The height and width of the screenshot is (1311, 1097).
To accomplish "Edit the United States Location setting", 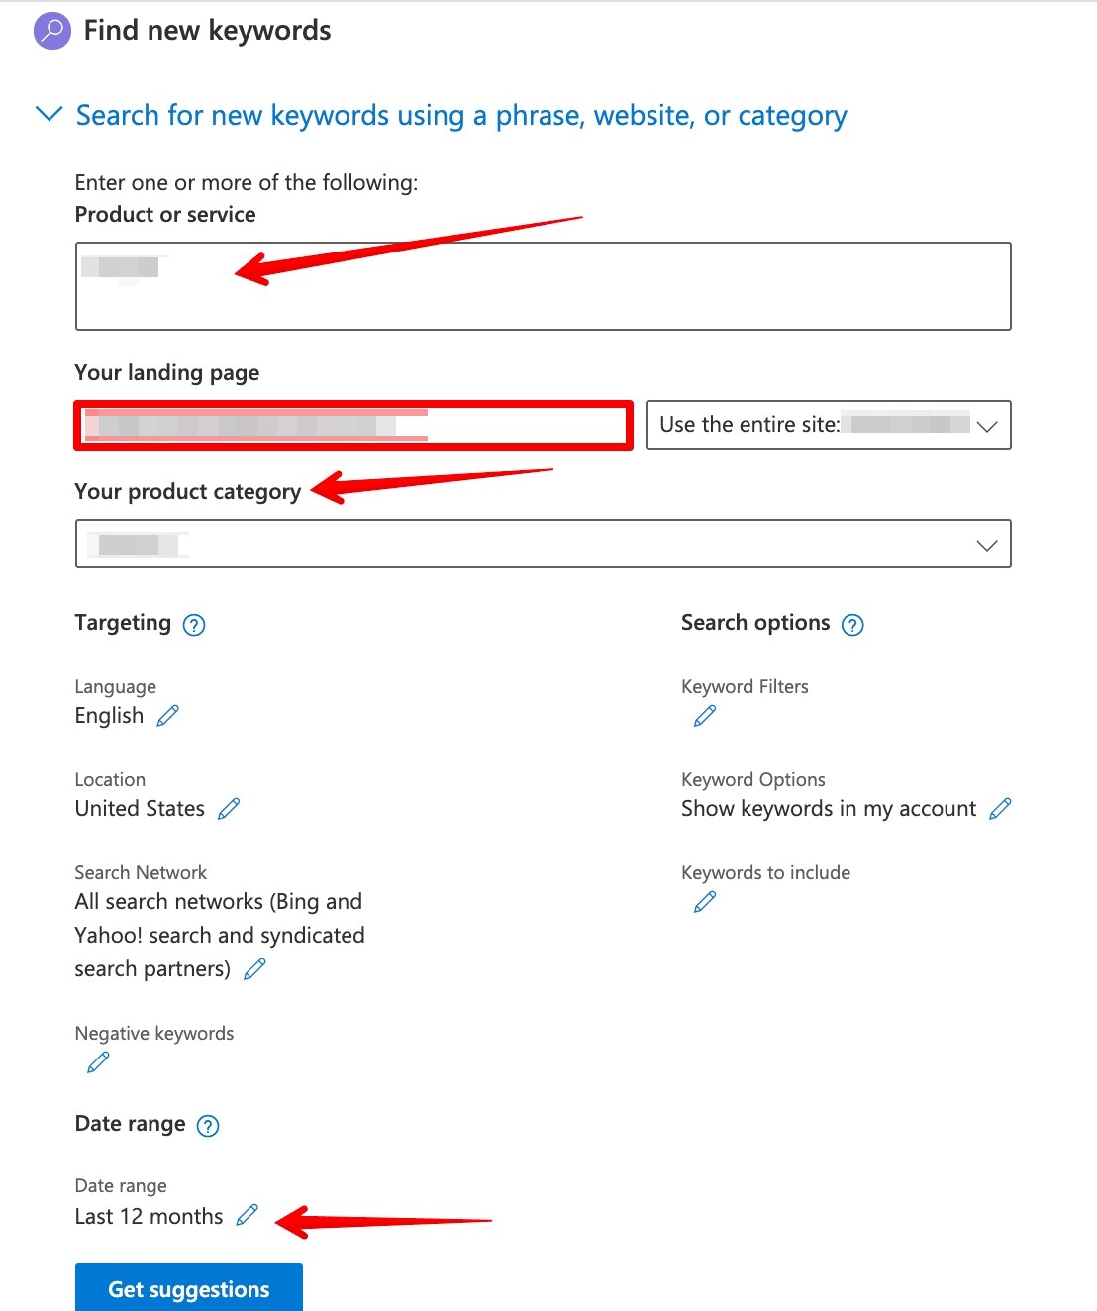I will [229, 809].
